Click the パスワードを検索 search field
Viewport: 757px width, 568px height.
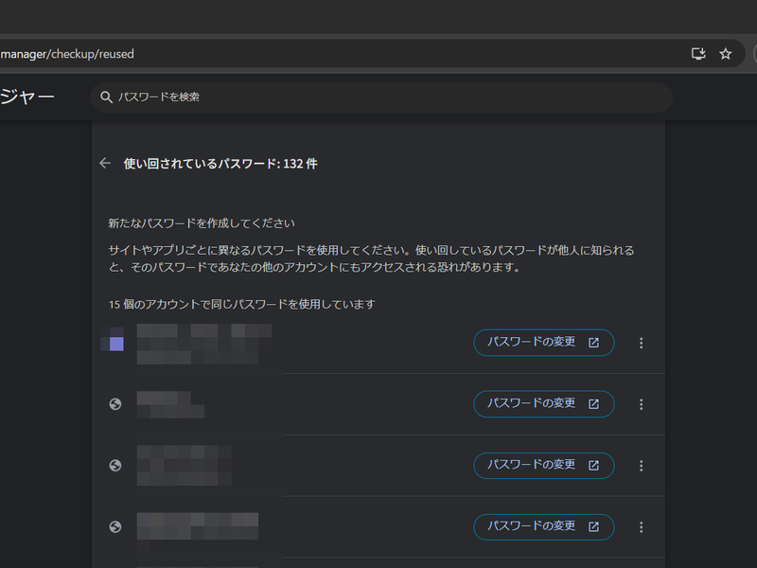coord(284,97)
